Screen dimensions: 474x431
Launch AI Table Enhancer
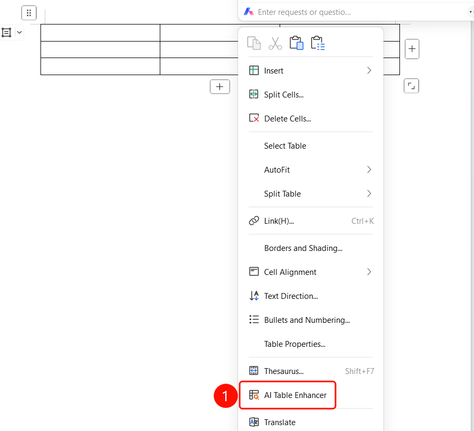pyautogui.click(x=288, y=395)
